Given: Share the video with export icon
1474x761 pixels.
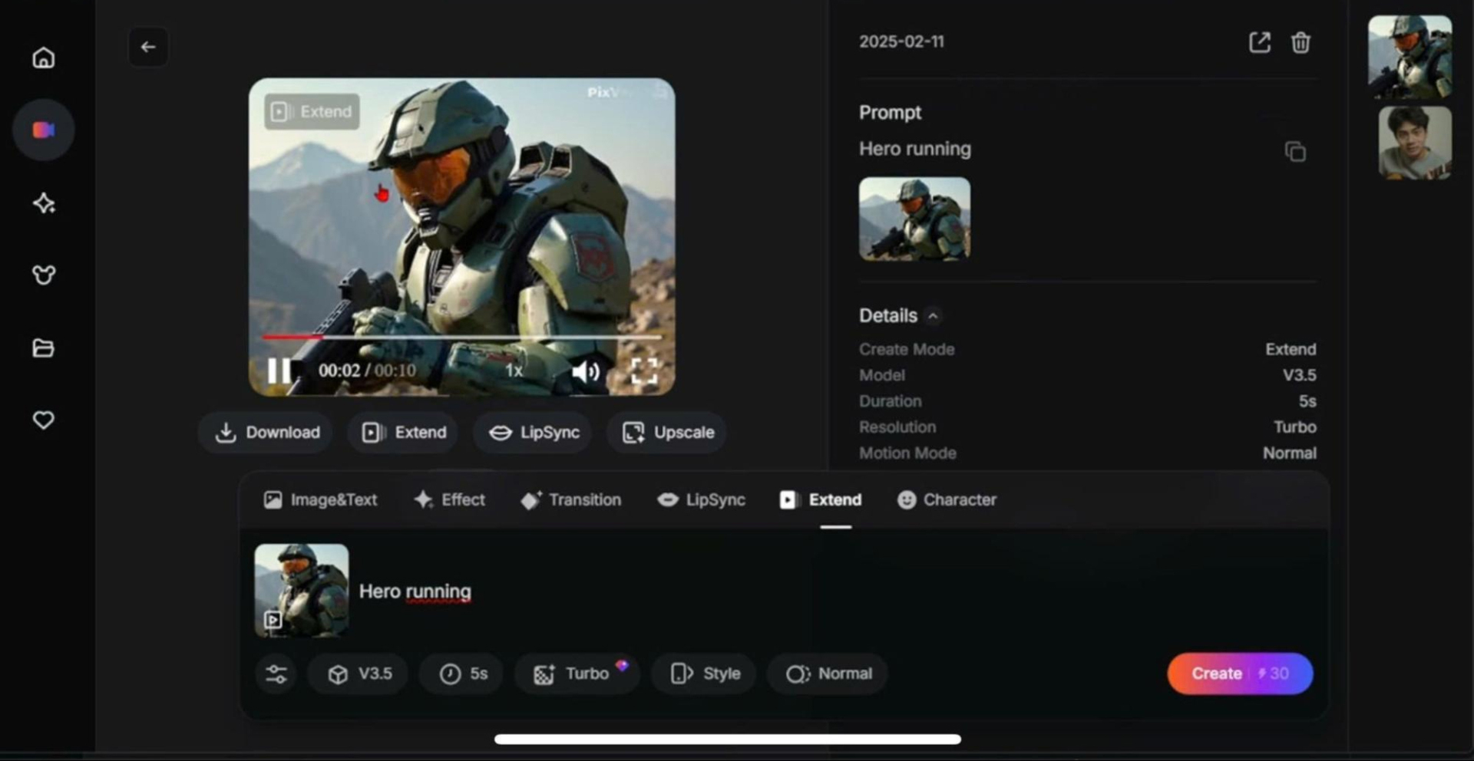Looking at the screenshot, I should (1259, 43).
